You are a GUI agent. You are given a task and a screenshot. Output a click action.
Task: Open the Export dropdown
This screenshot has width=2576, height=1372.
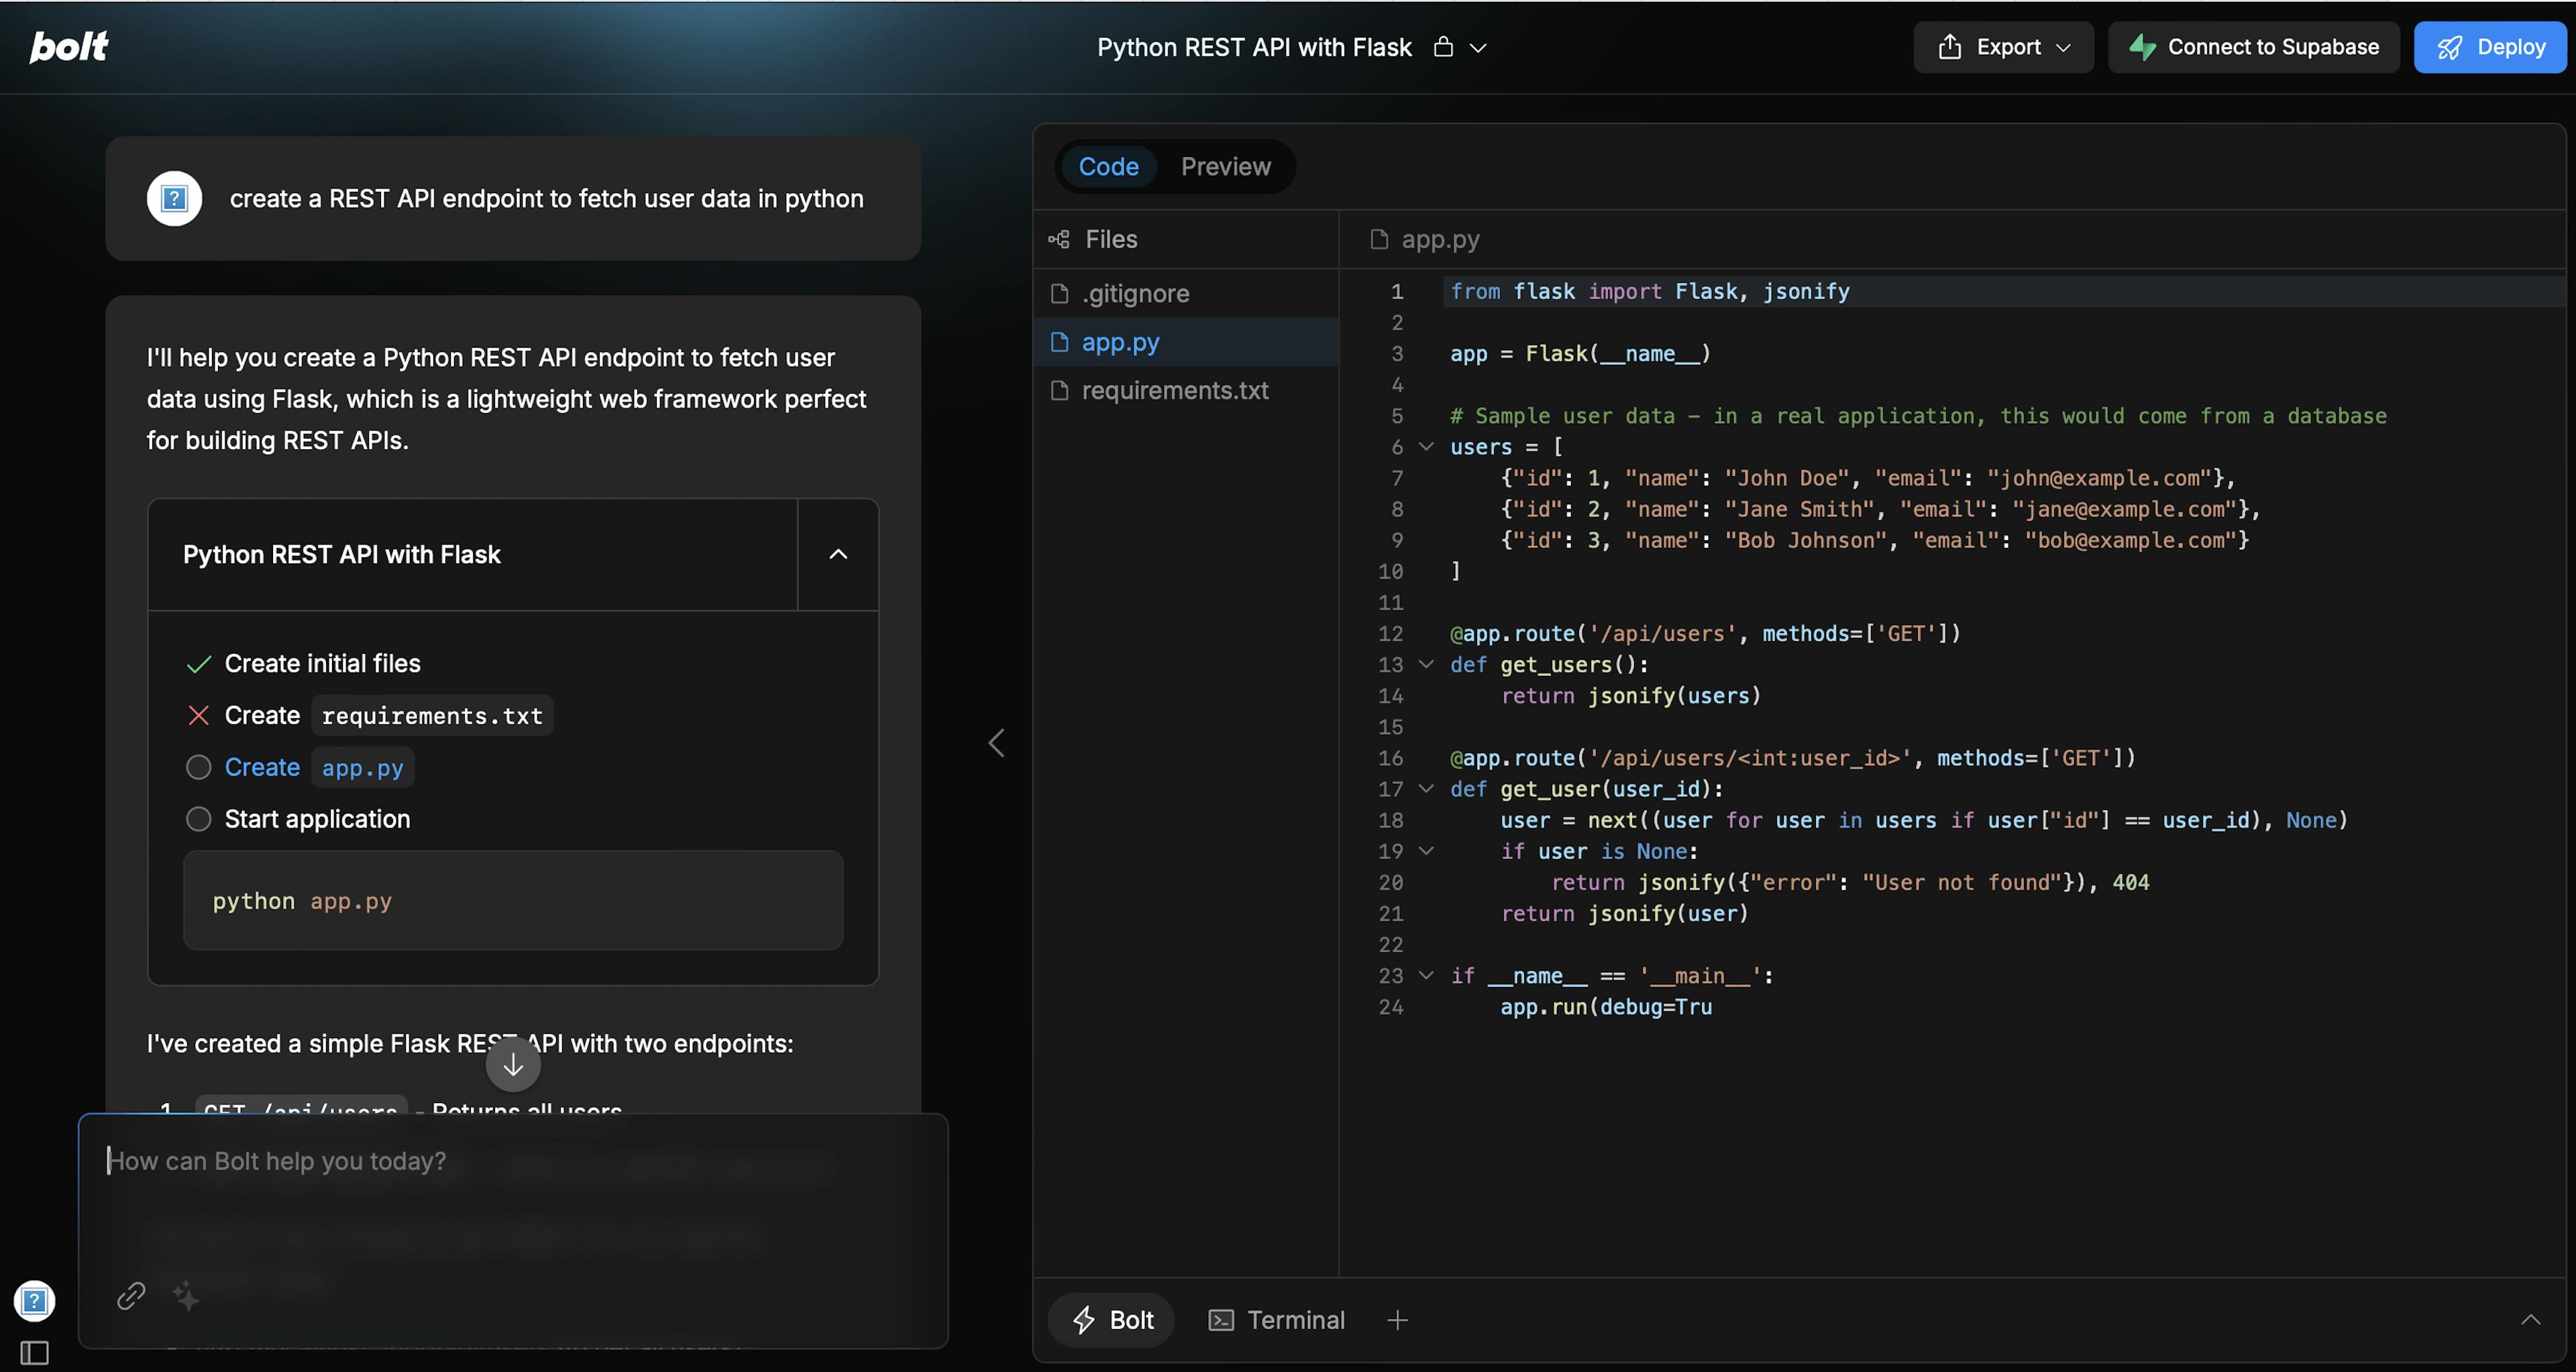(x=2003, y=47)
